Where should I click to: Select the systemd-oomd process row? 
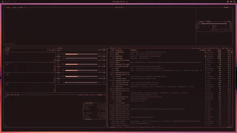170,79
